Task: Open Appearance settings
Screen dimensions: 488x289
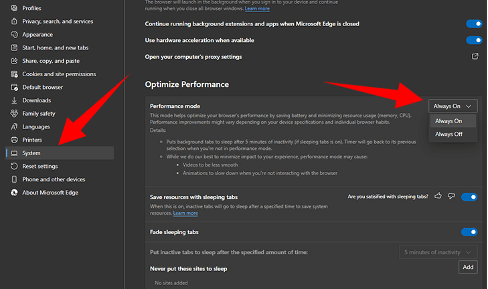Action: [60, 34]
